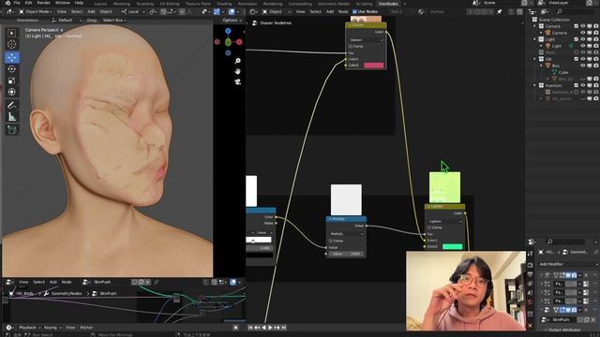The height and width of the screenshot is (337, 600).
Task: Collapse the HumGen collection in outliner
Action: point(535,85)
